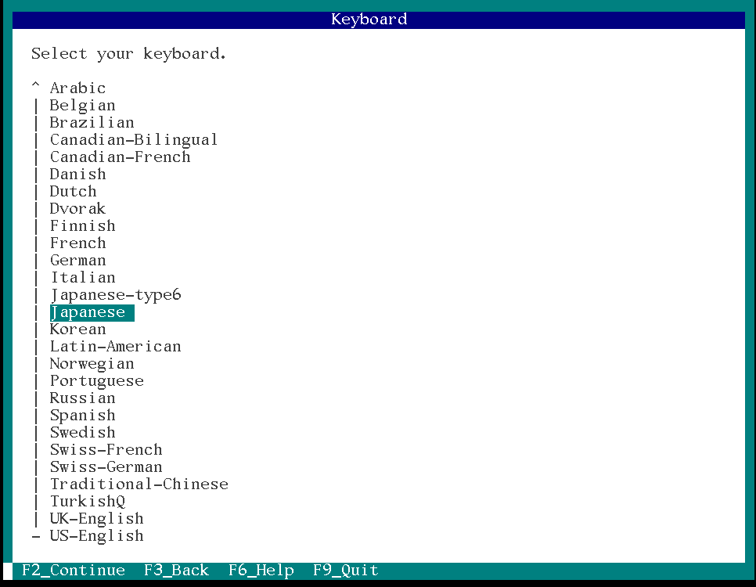The height and width of the screenshot is (587, 756).
Task: Select US-English keyboard layout
Action: 96,536
